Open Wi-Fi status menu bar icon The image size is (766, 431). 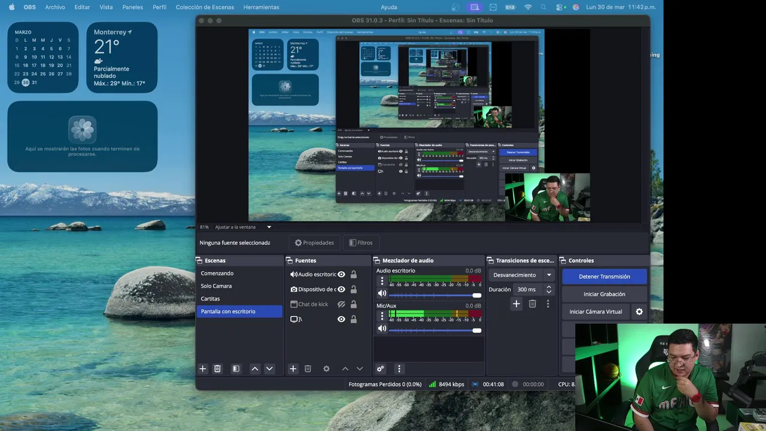[528, 7]
